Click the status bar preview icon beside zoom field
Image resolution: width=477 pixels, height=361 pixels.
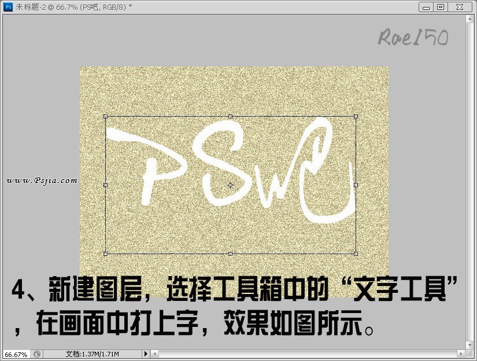click(x=36, y=353)
